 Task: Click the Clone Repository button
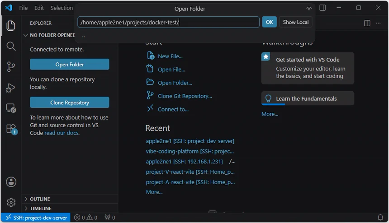point(70,102)
